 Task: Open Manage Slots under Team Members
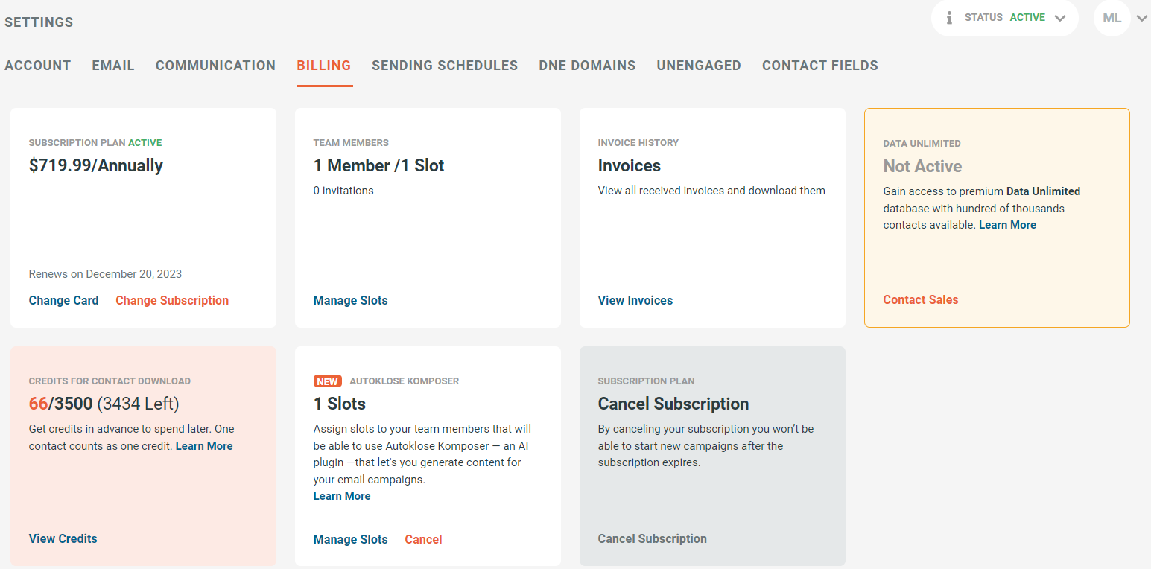click(x=350, y=300)
